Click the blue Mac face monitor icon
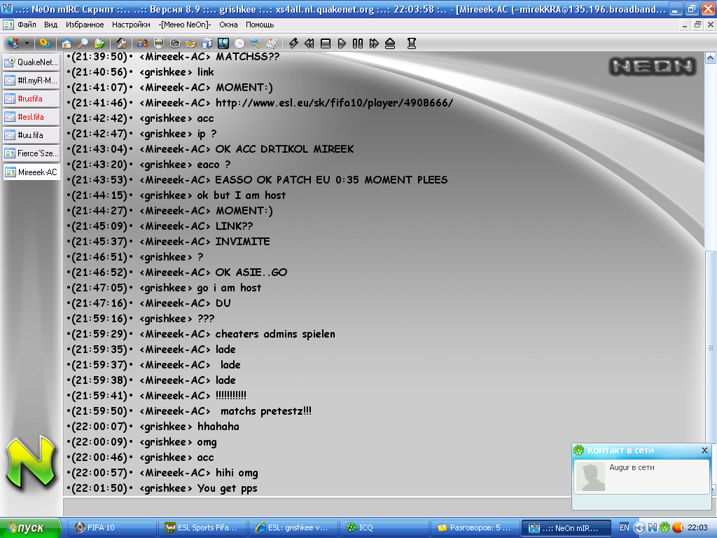This screenshot has width=717, height=538. pyautogui.click(x=223, y=43)
